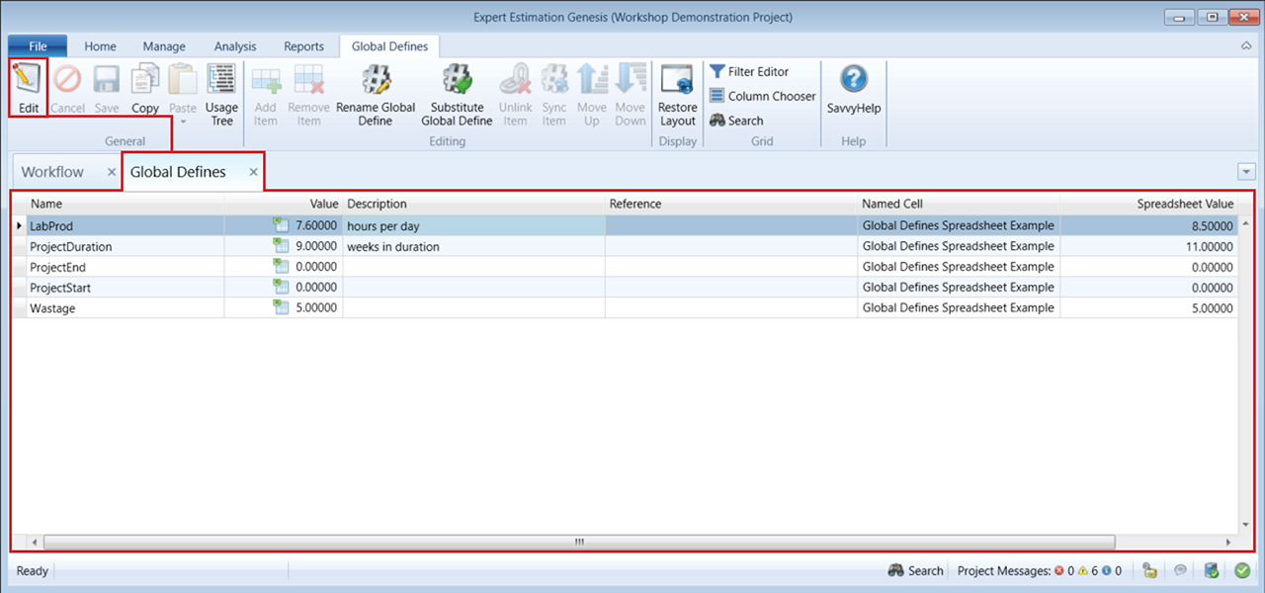The image size is (1265, 593).
Task: Close the Global Defines document tab
Action: point(253,172)
